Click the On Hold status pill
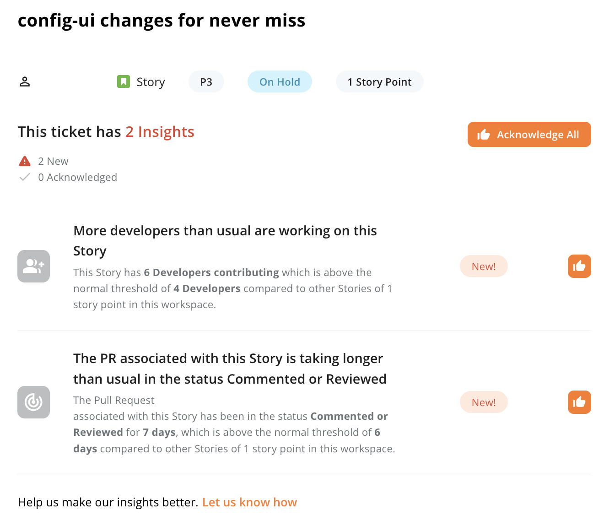 280,81
